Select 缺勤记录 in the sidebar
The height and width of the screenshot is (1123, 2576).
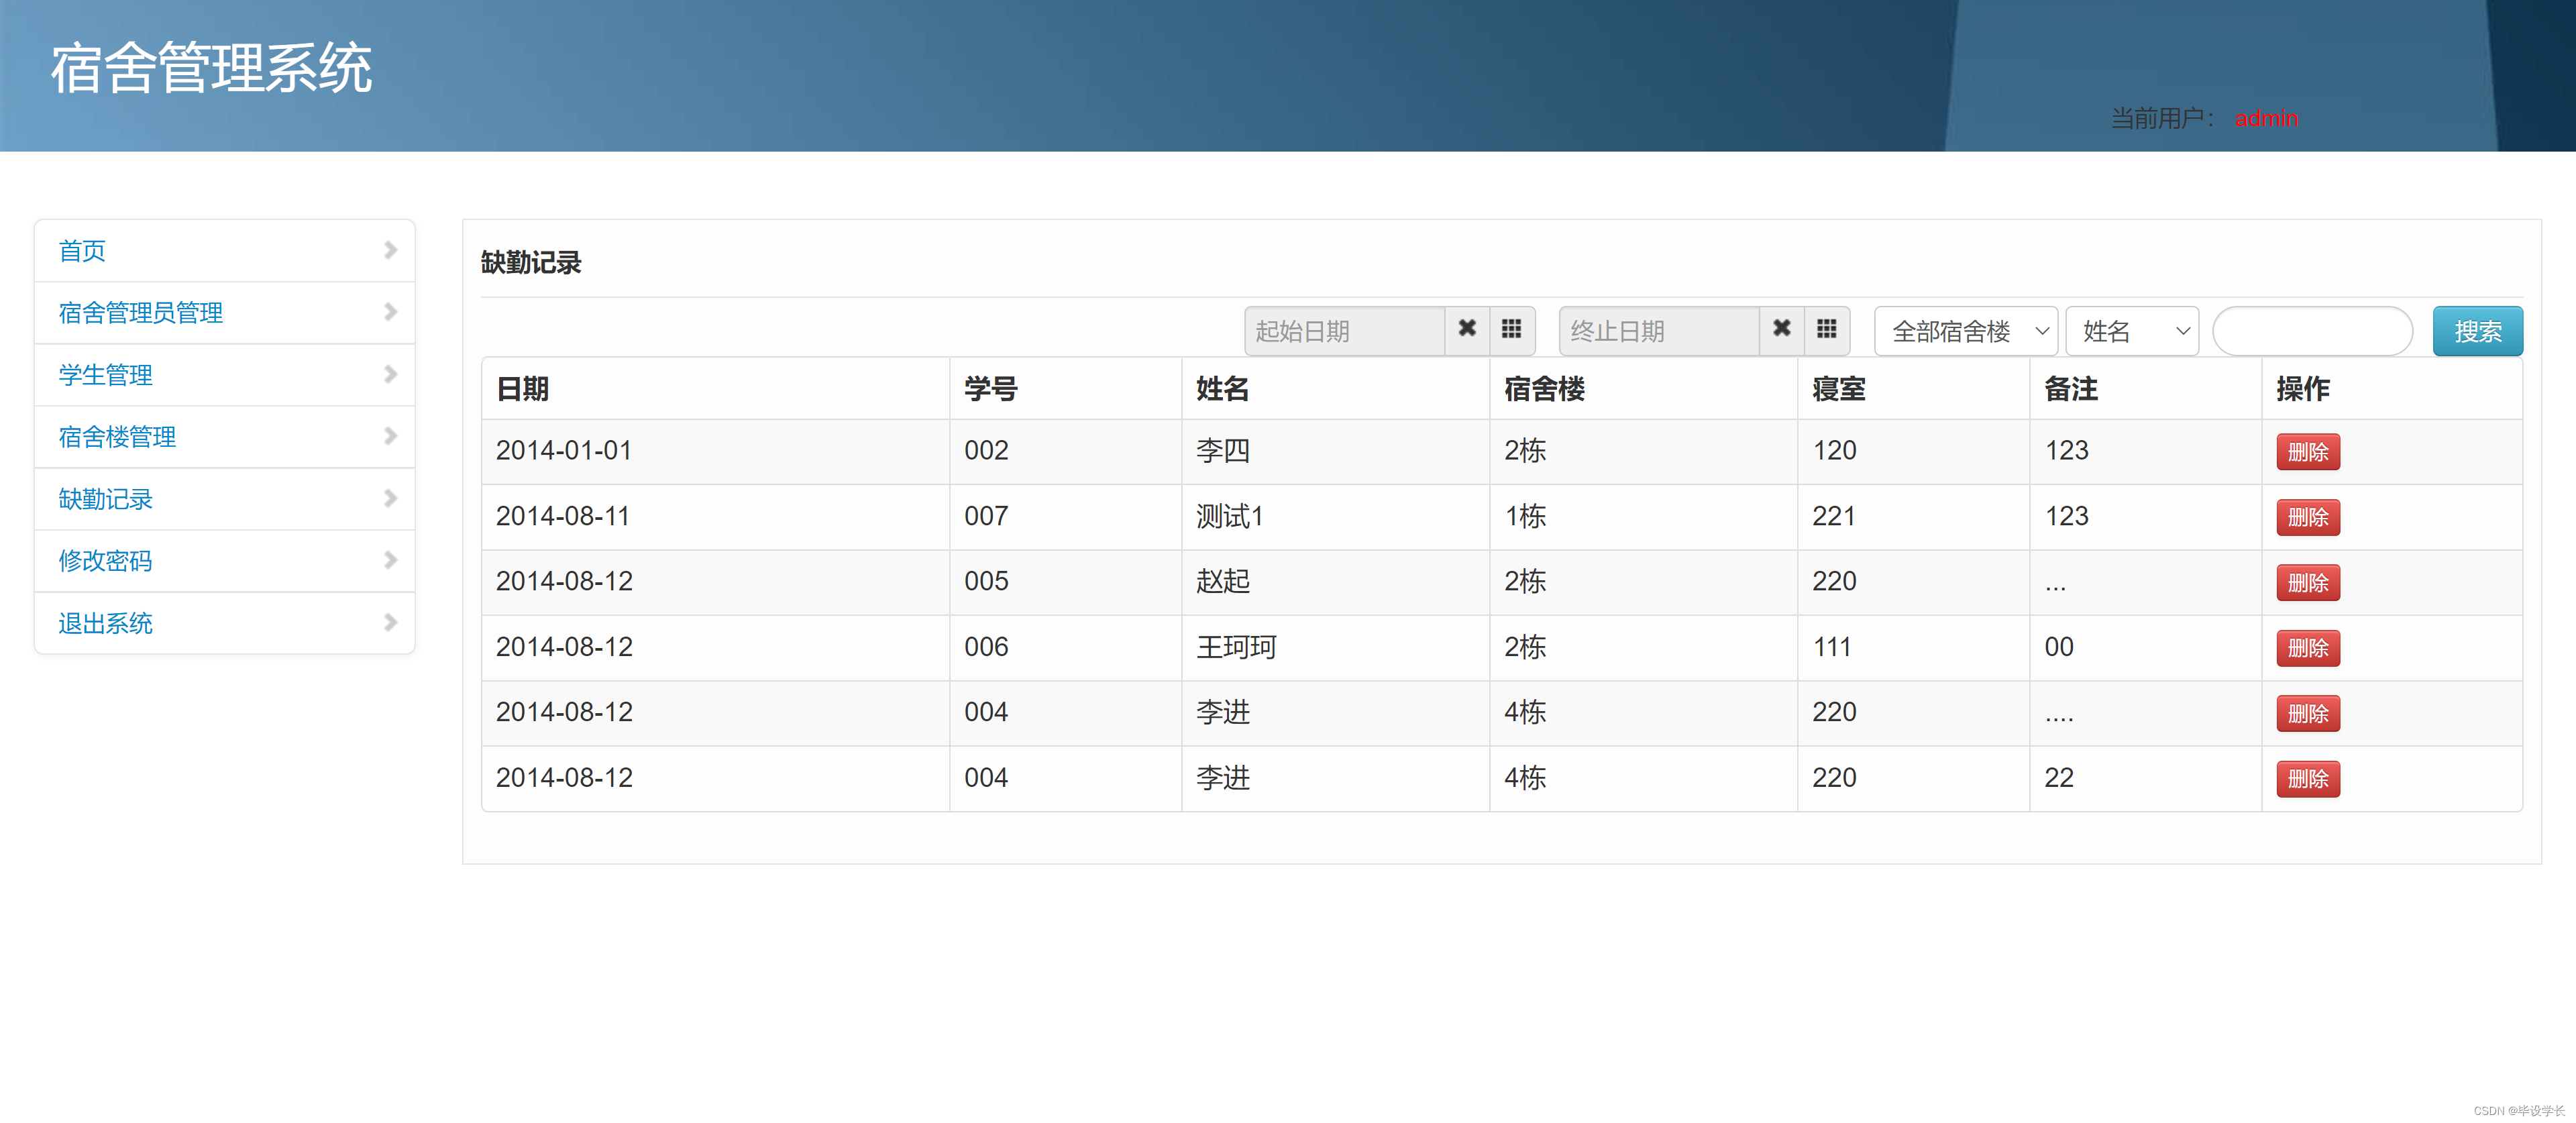pos(105,499)
